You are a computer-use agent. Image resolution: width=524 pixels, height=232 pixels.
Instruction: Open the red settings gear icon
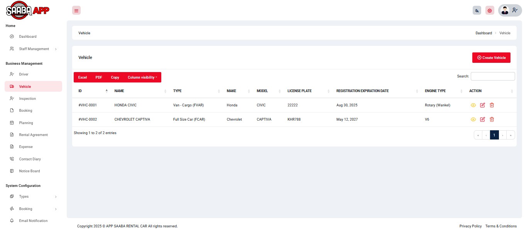[490, 10]
